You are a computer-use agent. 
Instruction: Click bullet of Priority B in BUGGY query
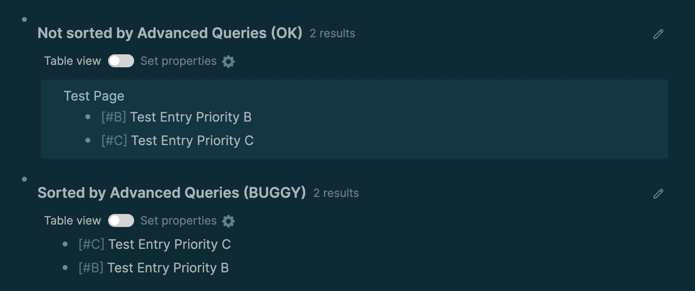[66, 267]
